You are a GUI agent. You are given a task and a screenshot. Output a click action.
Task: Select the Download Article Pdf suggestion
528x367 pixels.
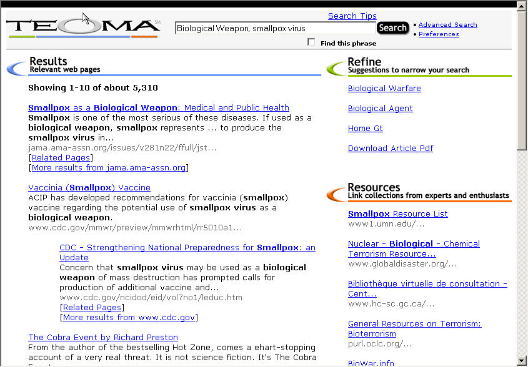[390, 149]
